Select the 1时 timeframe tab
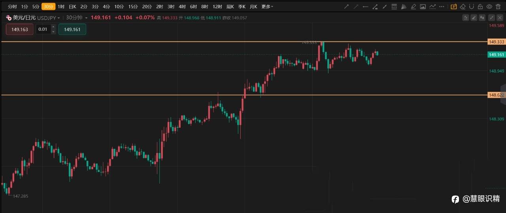The image size is (506, 213). [61, 7]
